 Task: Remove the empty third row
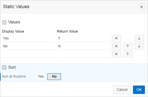point(116,54)
